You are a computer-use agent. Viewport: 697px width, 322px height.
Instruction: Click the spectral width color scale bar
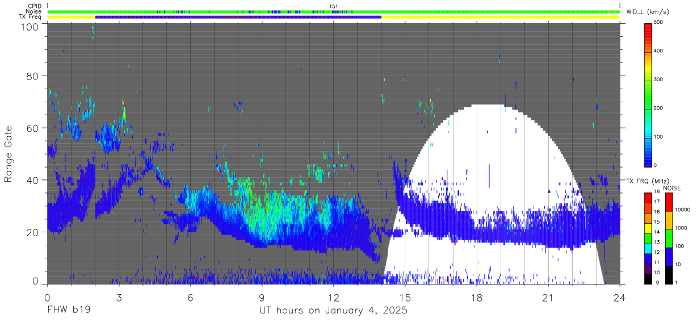(649, 94)
